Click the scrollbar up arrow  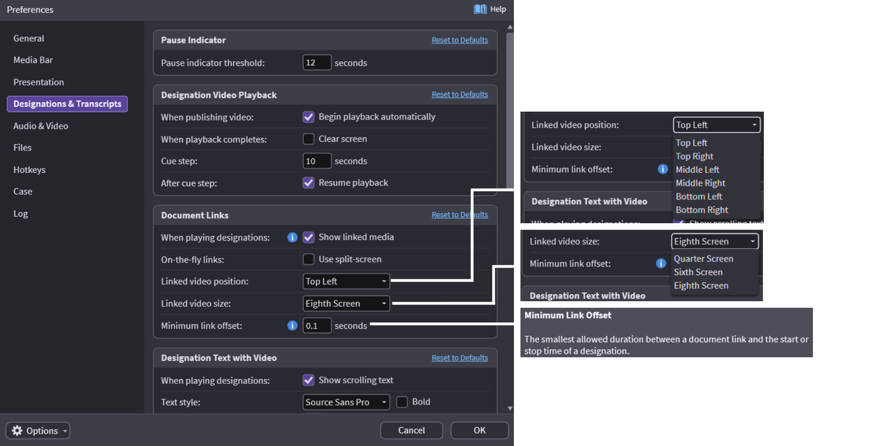click(510, 27)
